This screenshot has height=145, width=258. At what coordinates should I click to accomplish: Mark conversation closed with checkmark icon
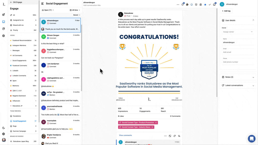[x=210, y=5]
